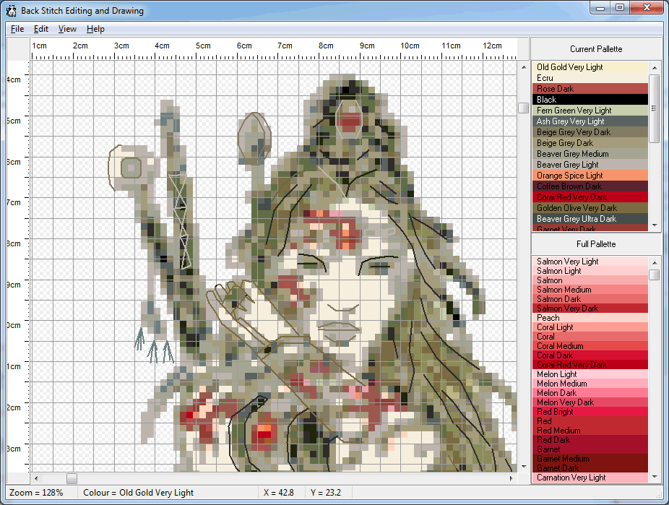669x505 pixels.
Task: Click canvas vertical scroll down arrow
Action: 524,467
